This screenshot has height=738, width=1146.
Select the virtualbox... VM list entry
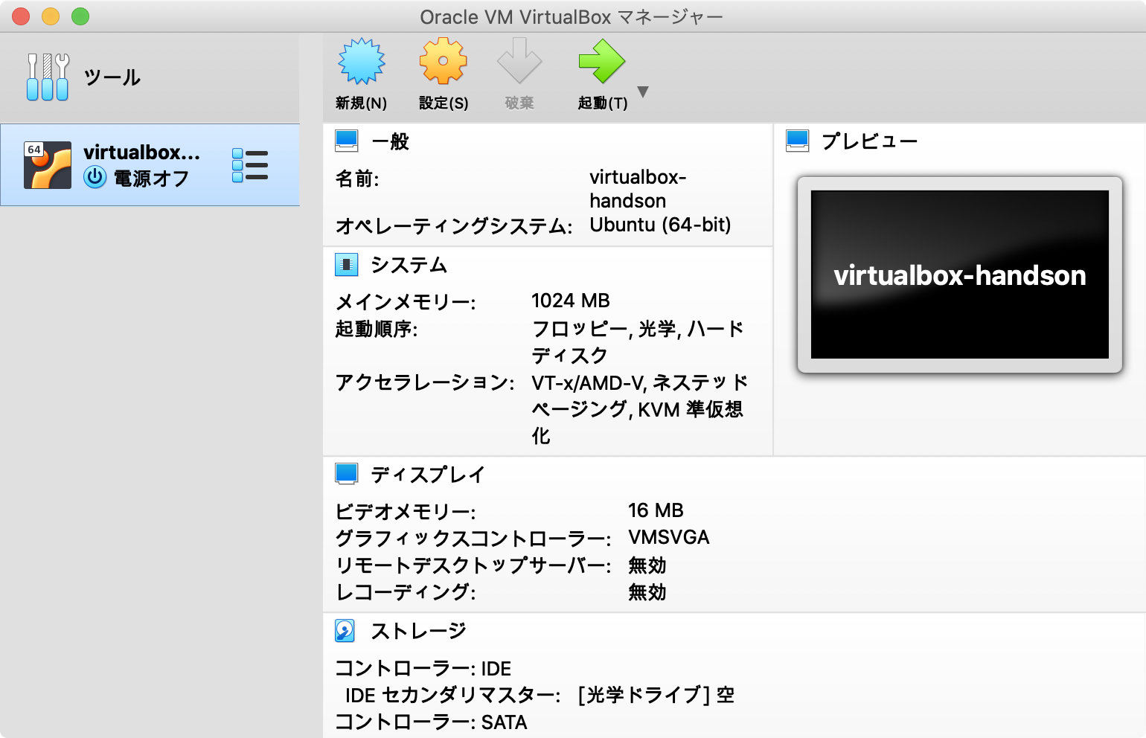[150, 164]
